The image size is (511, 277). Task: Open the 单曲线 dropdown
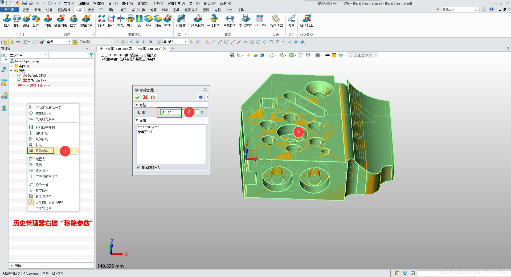coord(175,42)
